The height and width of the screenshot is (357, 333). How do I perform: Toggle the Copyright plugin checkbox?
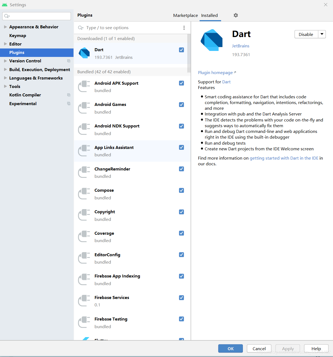tap(181, 212)
